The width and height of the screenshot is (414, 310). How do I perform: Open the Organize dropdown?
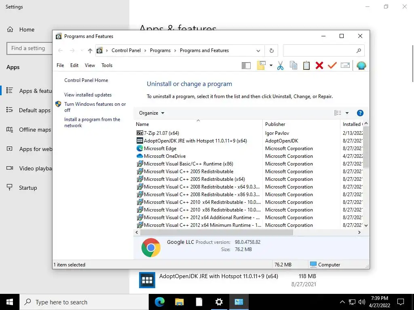click(152, 113)
